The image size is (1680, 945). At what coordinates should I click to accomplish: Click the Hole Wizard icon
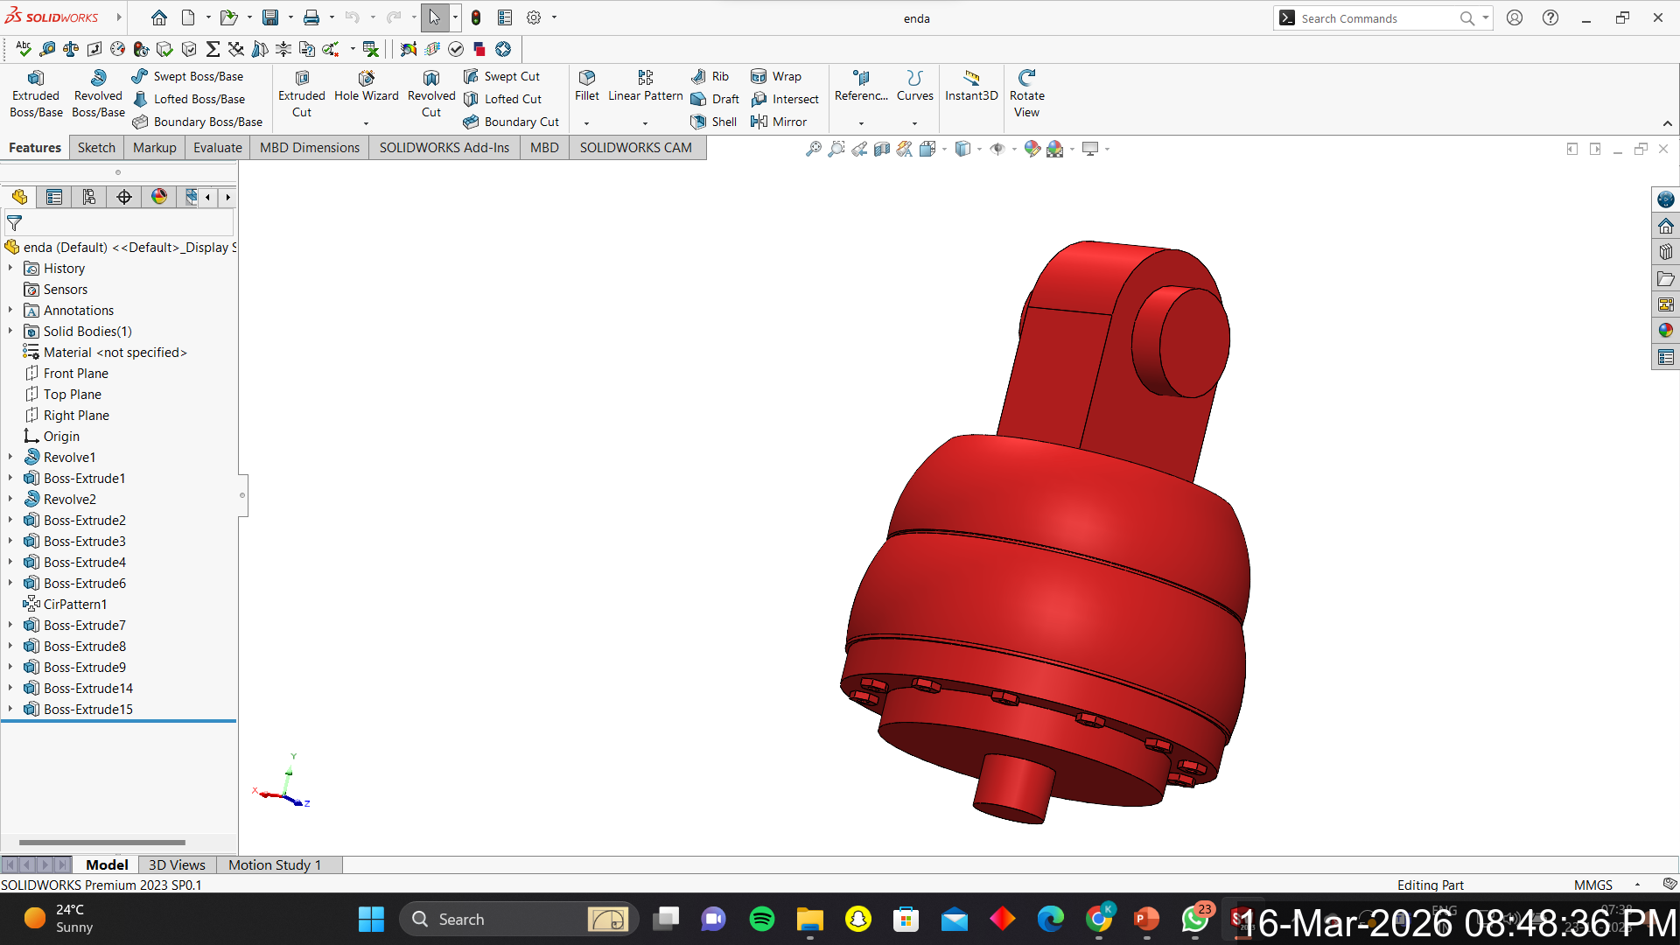[x=366, y=79]
